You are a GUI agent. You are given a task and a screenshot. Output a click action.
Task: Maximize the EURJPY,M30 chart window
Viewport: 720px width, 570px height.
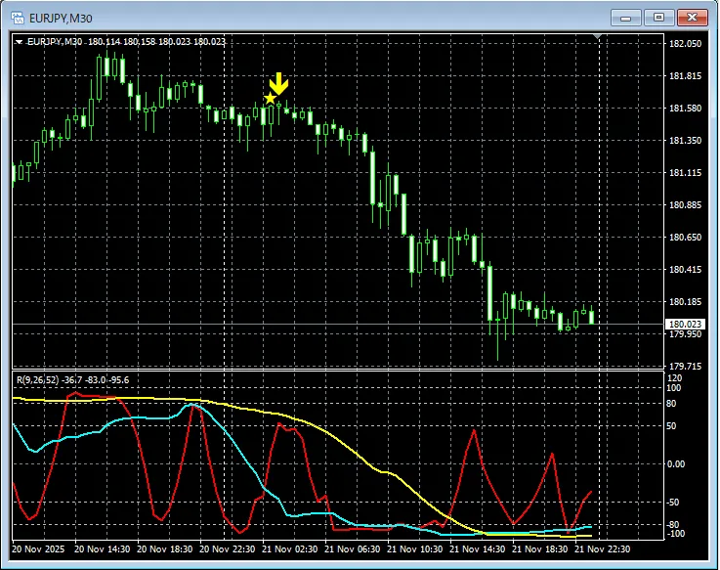658,18
